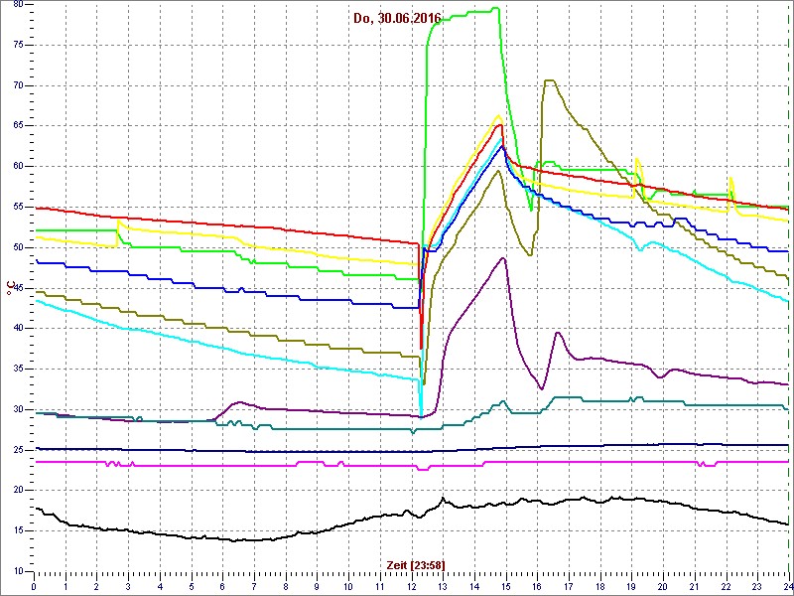The width and height of the screenshot is (794, 596).
Task: Select the '60' temperature axis label
Action: [x=18, y=167]
